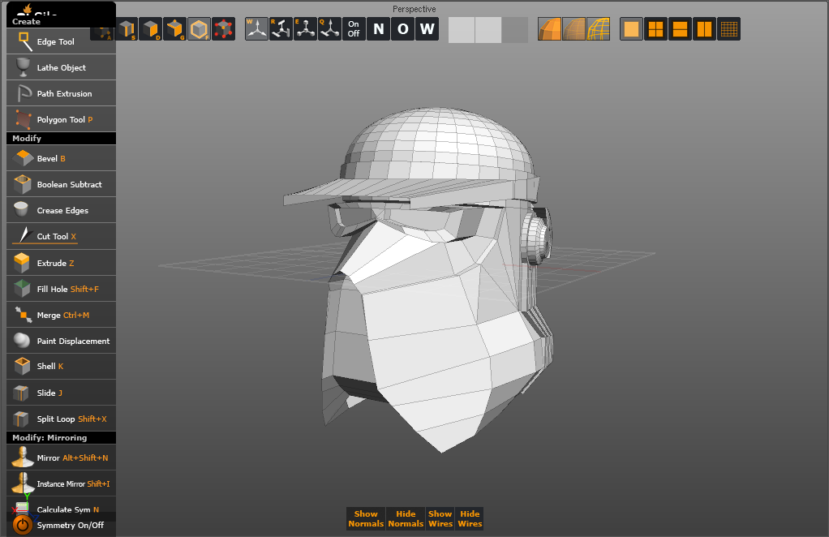Image resolution: width=829 pixels, height=537 pixels.
Task: Click the W letter toolbar button
Action: 427,29
